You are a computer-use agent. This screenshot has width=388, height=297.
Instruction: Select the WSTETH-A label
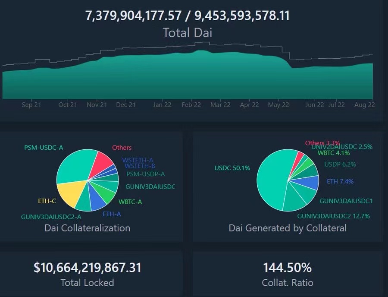pyautogui.click(x=138, y=160)
